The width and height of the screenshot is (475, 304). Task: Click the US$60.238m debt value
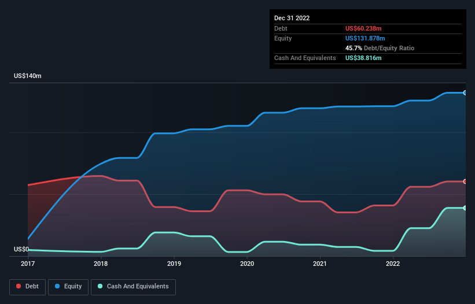[x=363, y=28]
